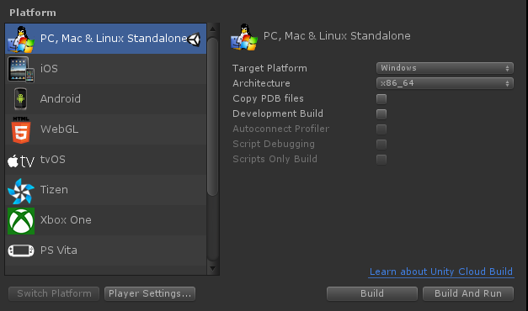528x311 pixels.
Task: Click the Build And Run button
Action: point(468,293)
